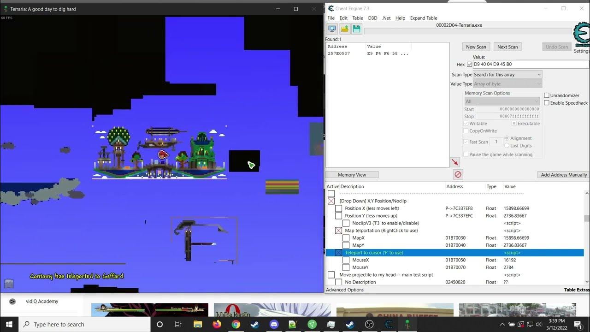Image resolution: width=590 pixels, height=332 pixels.
Task: Copy selected address with the red arrow icon
Action: (x=455, y=162)
